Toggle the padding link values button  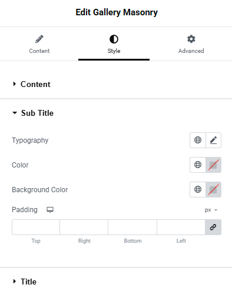213,227
